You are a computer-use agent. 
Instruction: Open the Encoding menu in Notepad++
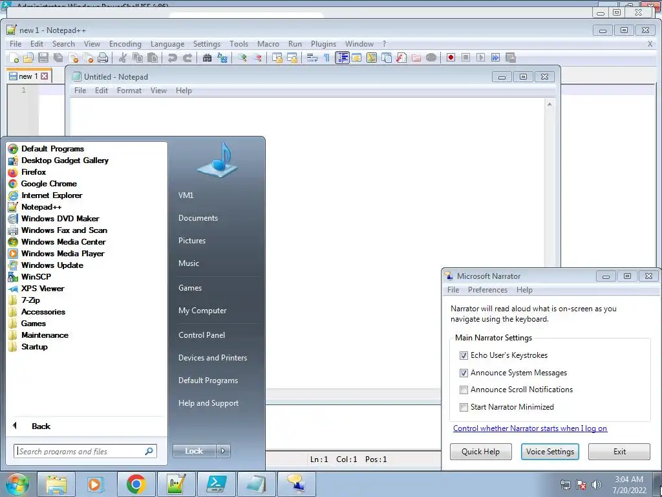(125, 44)
